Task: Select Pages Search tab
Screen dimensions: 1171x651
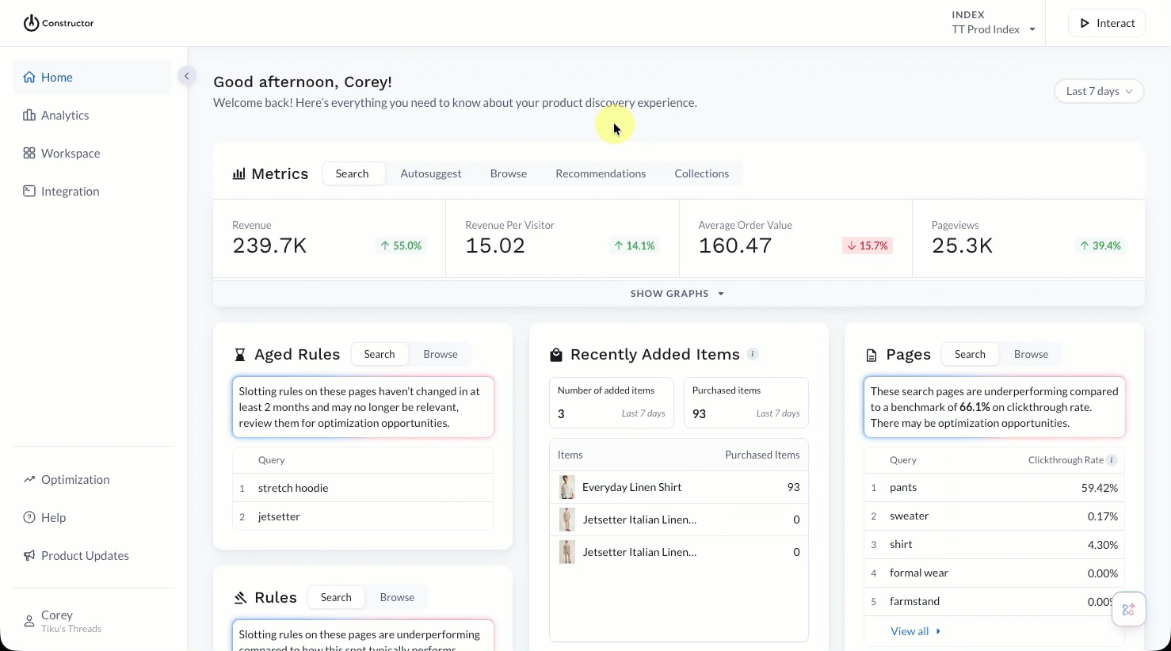Action: click(971, 354)
